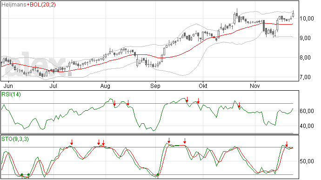The height and width of the screenshot is (180, 321).
Task: Click the 60,00 value on RSI axis
Action: [307, 111]
